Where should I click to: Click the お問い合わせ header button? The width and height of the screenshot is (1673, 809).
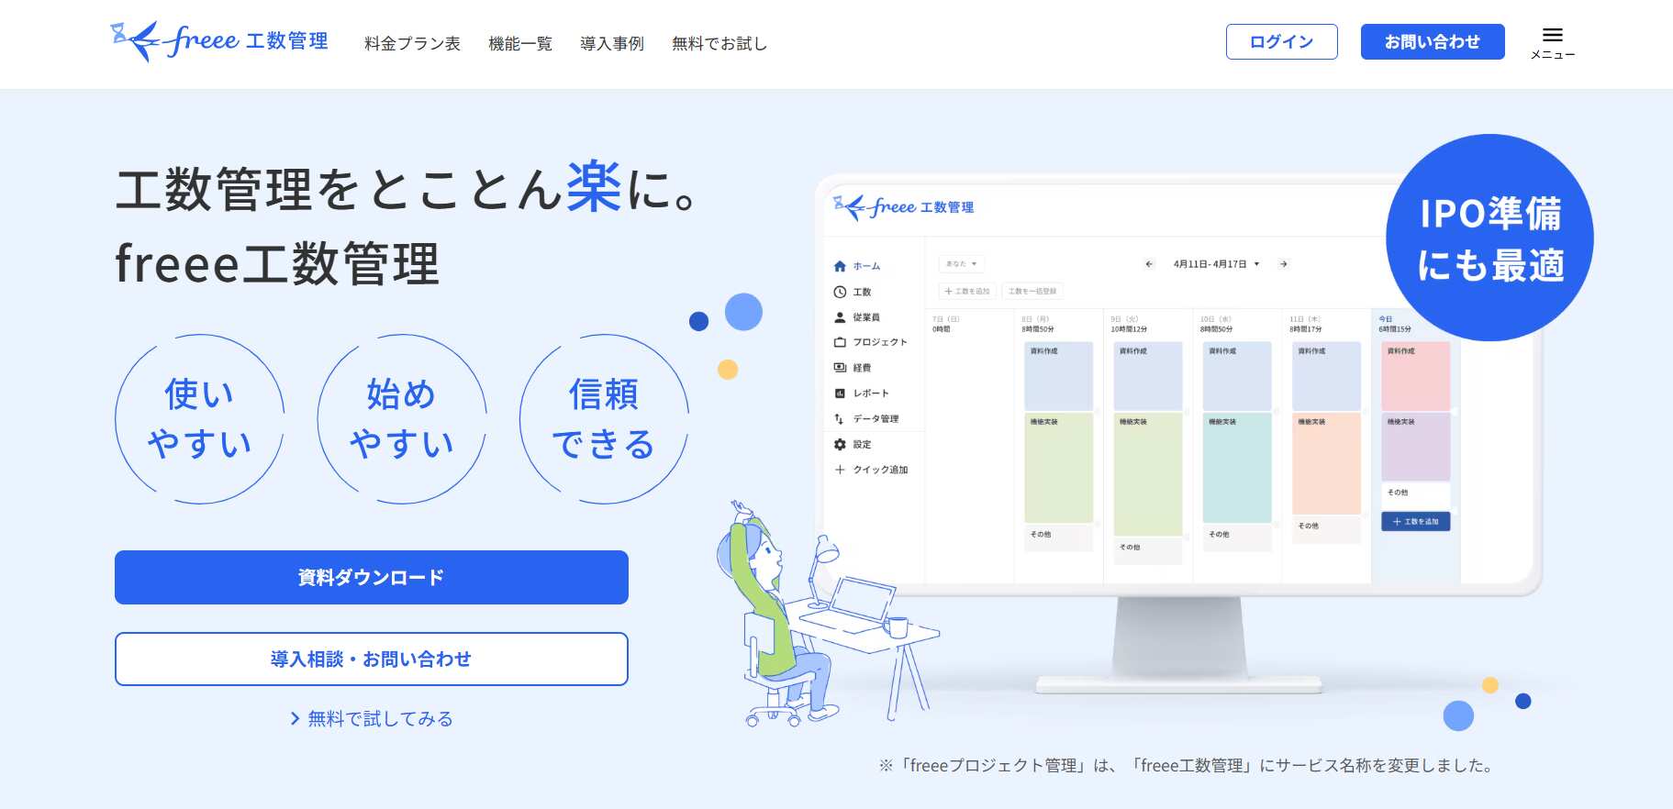click(x=1432, y=41)
